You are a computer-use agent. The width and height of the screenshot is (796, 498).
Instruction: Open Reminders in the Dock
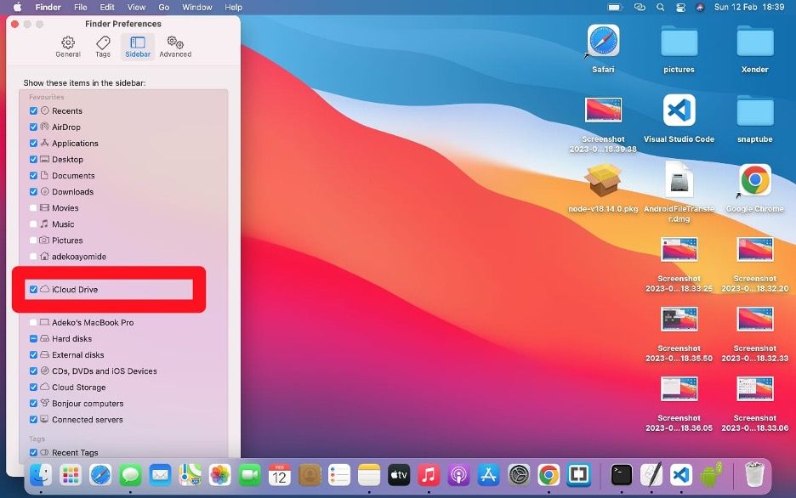coord(339,475)
